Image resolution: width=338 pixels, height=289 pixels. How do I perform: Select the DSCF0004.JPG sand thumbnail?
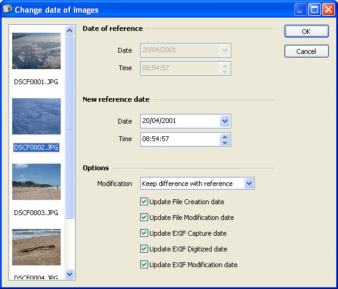pyautogui.click(x=36, y=247)
